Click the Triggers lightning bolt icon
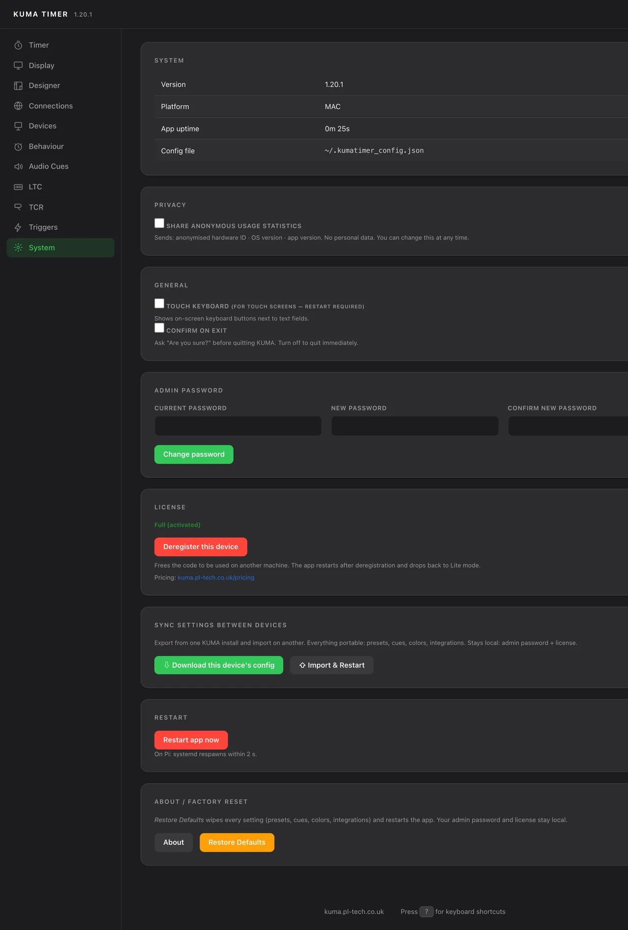Image resolution: width=628 pixels, height=930 pixels. (18, 227)
